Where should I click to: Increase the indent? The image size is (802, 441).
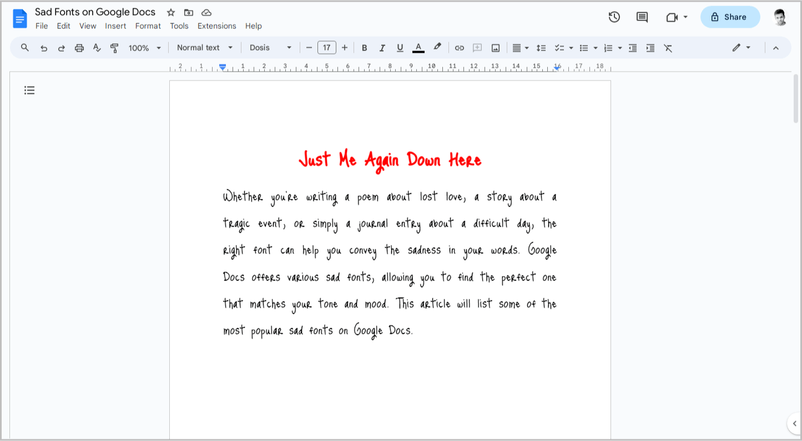pos(650,48)
